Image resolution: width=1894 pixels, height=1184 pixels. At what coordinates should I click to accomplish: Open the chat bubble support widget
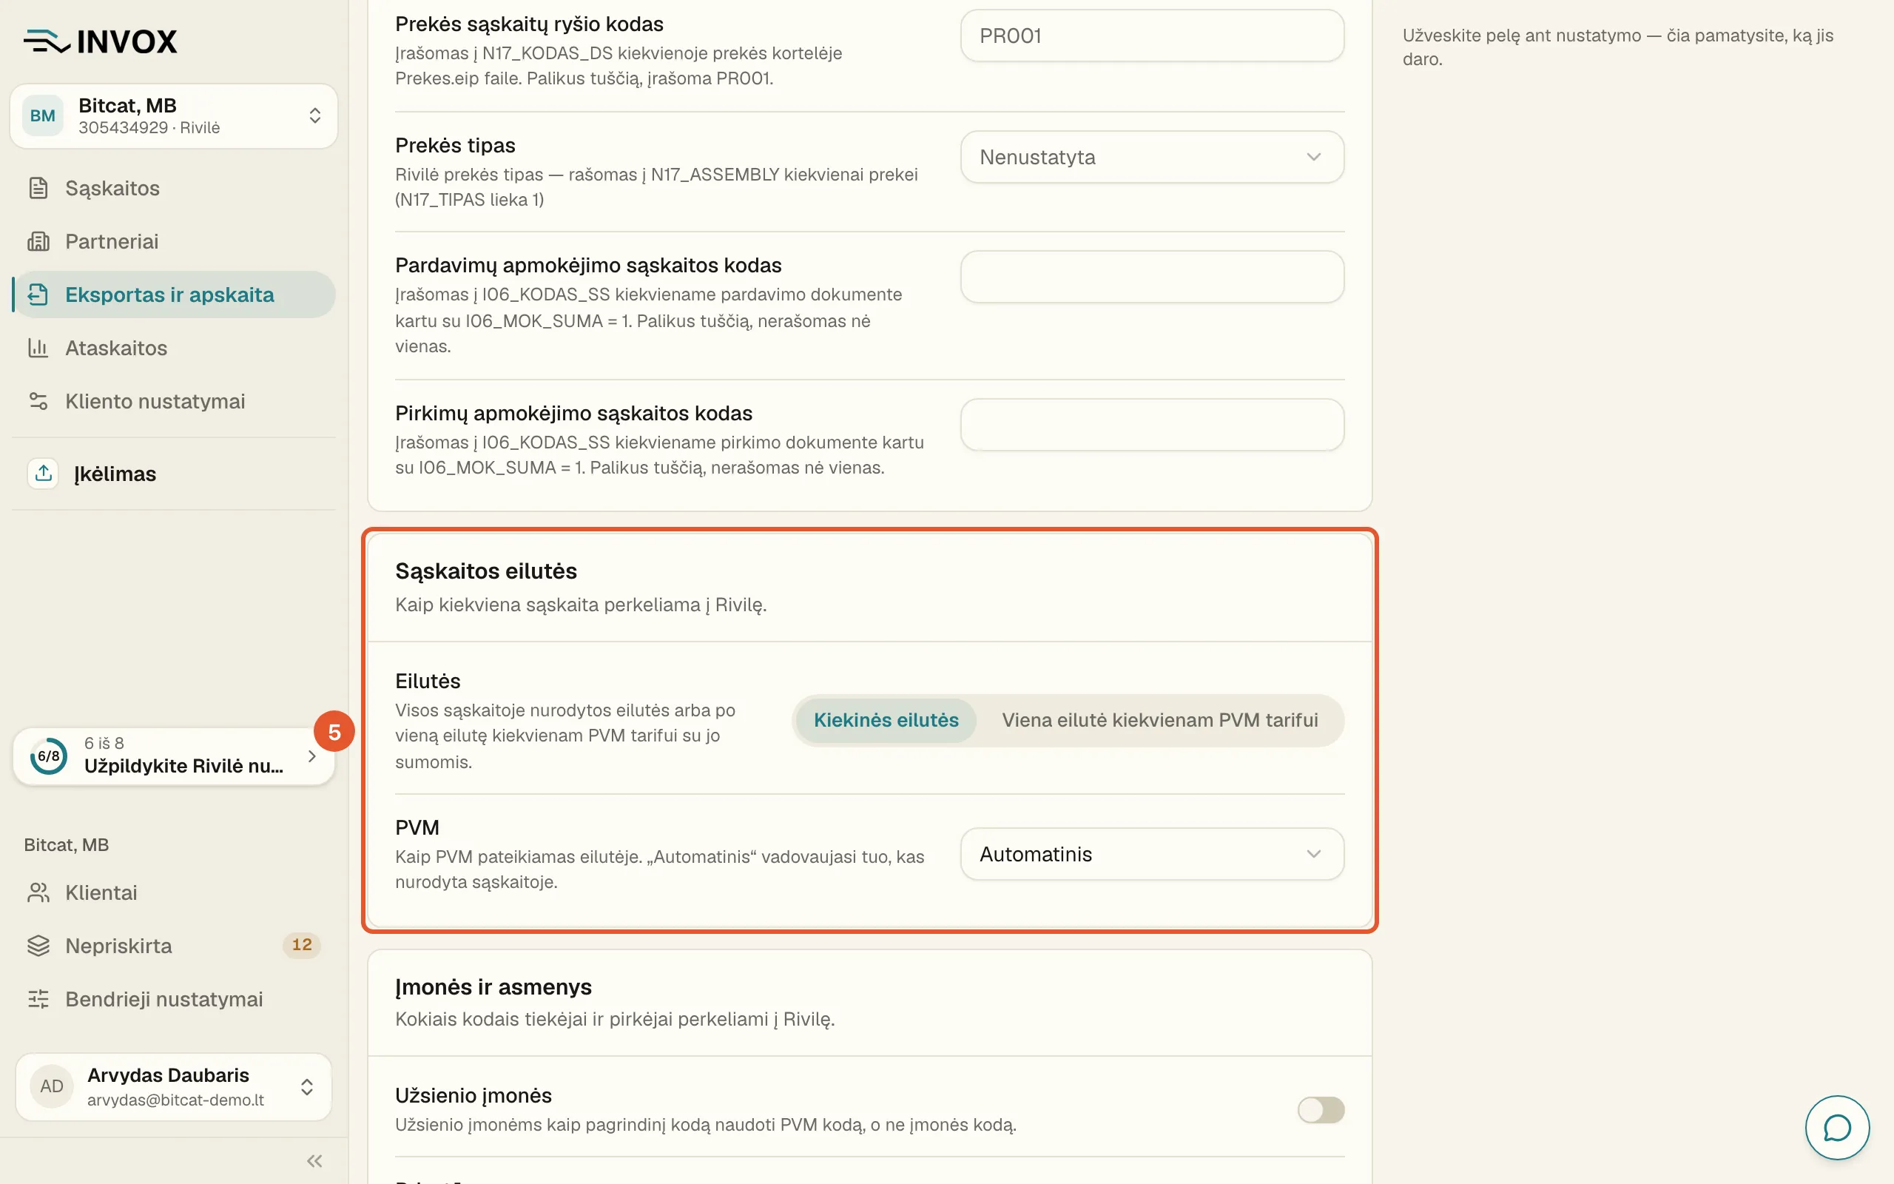(x=1837, y=1128)
